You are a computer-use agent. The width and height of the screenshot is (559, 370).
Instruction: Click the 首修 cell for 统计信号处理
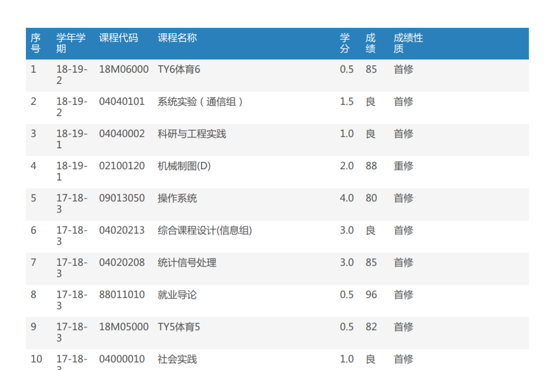403,262
